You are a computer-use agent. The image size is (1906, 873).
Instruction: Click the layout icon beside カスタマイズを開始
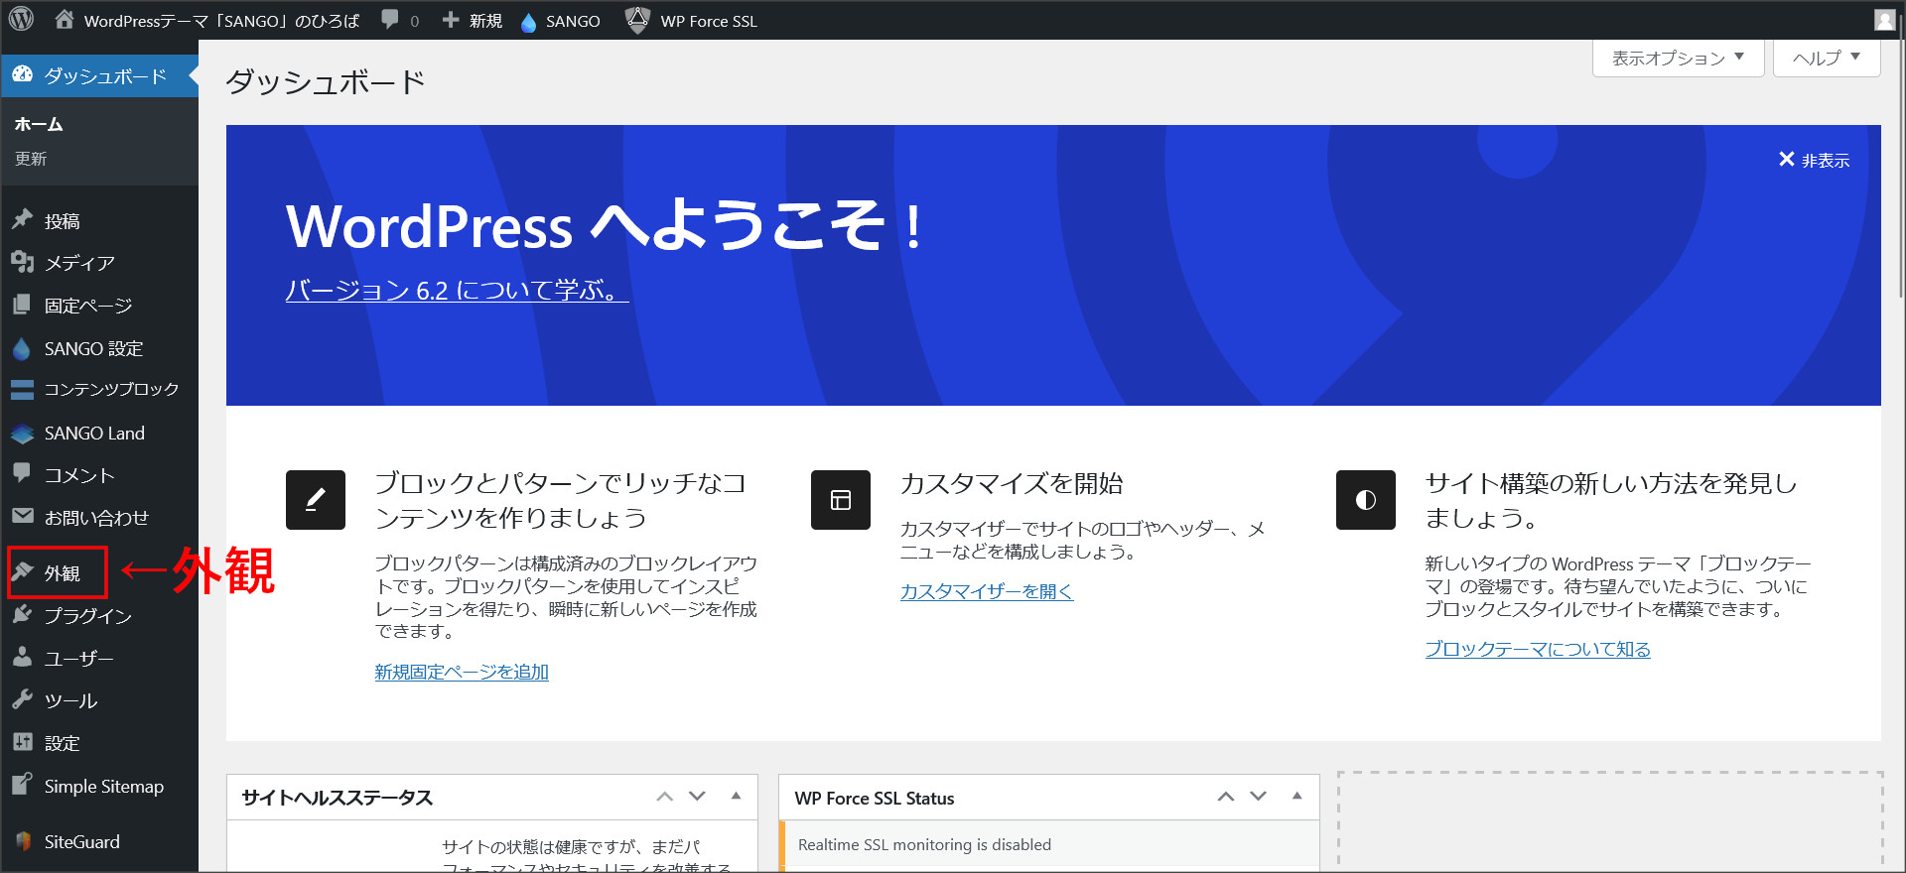pos(841,500)
